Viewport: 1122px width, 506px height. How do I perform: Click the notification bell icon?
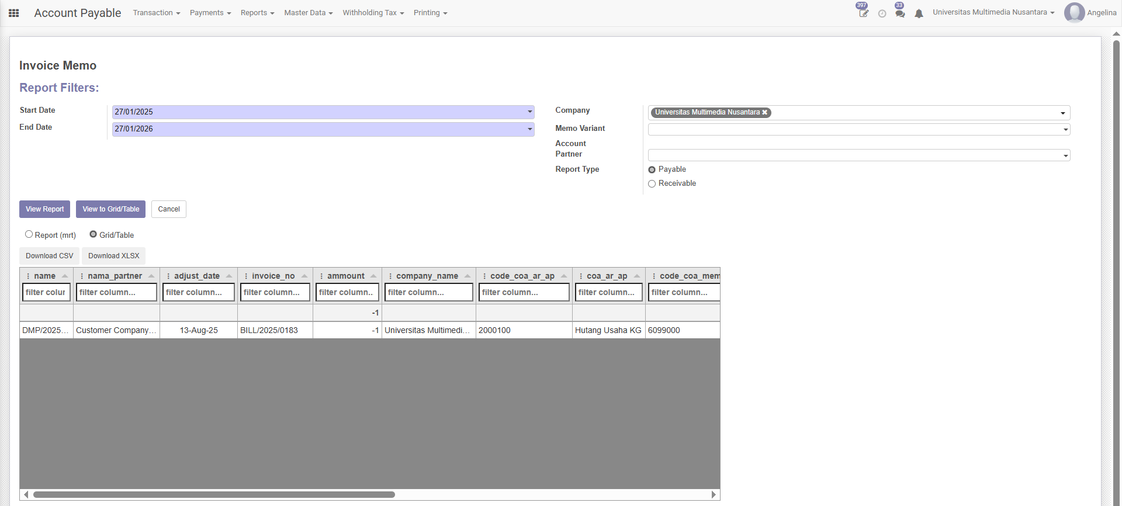tap(919, 13)
